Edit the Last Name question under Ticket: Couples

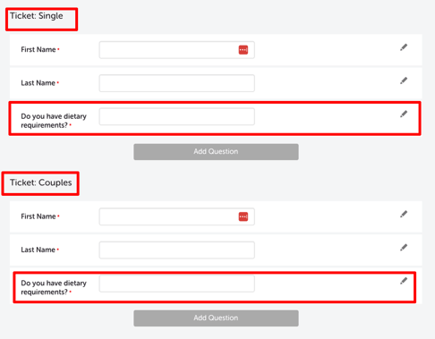[404, 248]
